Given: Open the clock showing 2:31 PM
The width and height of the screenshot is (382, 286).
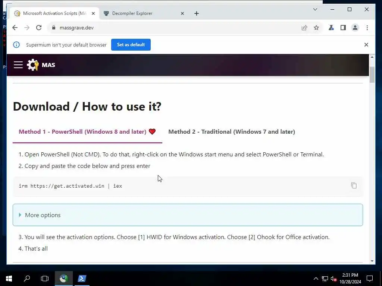Looking at the screenshot, I should click(x=350, y=279).
